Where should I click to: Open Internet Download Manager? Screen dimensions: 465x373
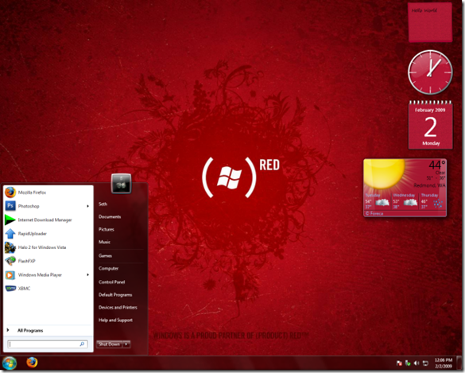[48, 220]
